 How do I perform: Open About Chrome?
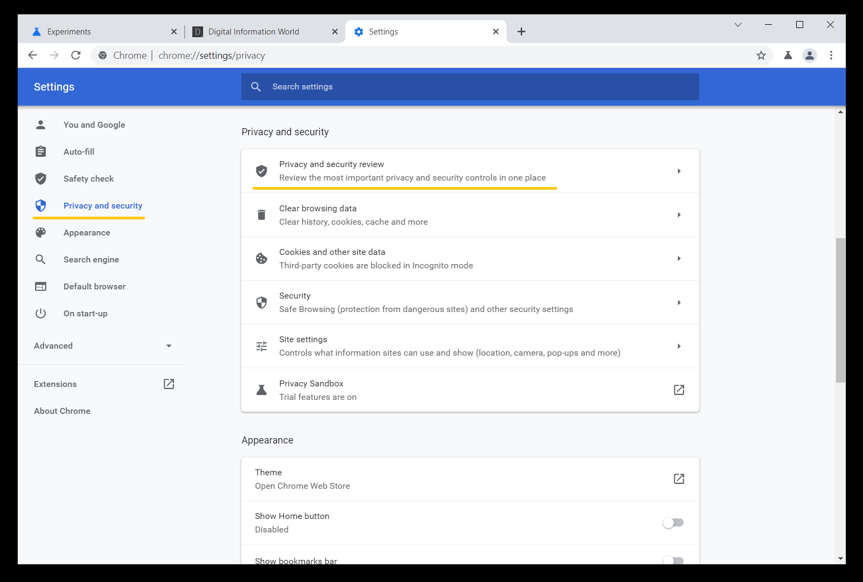62,411
